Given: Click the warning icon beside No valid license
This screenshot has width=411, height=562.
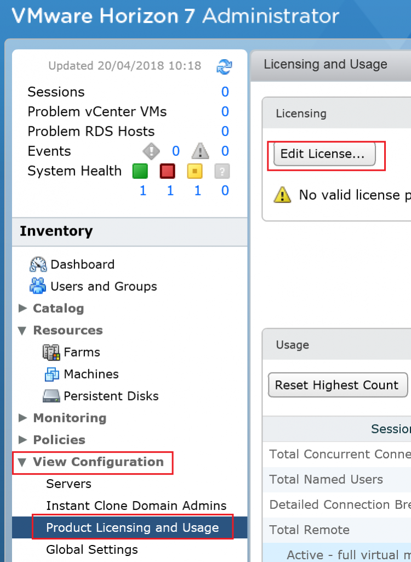Looking at the screenshot, I should 282,195.
